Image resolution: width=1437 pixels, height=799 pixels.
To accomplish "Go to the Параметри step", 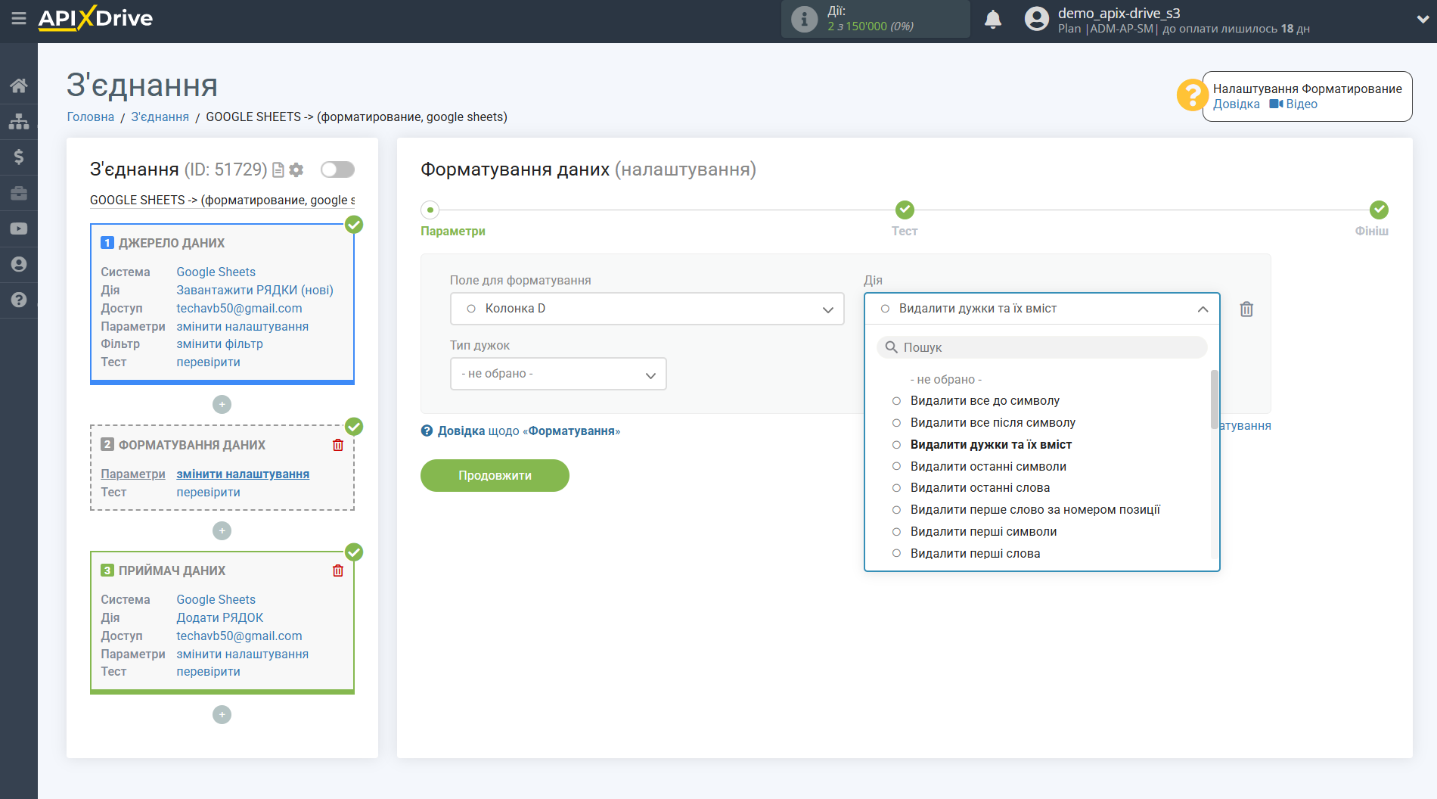I will [x=453, y=232].
